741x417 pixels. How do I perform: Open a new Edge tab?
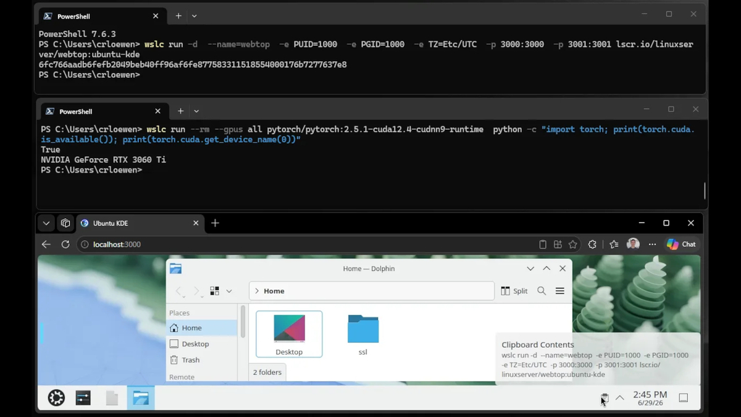click(215, 223)
